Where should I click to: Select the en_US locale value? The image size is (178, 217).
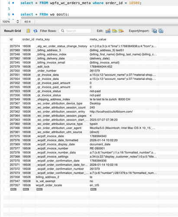pyautogui.click(x=124, y=185)
